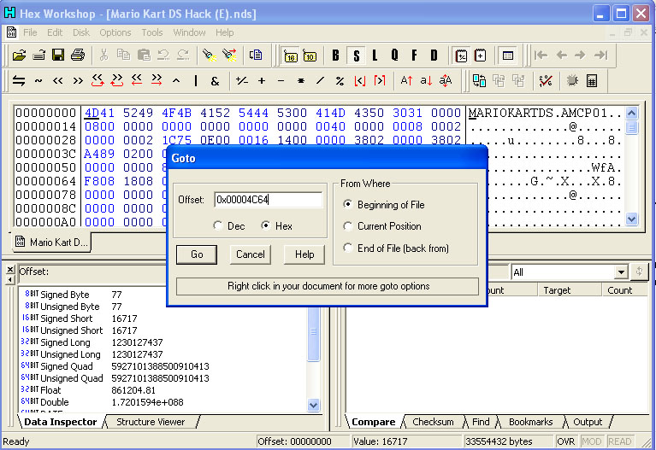Click hex view scroll up arrow
Image resolution: width=656 pixels, height=450 pixels.
(632, 113)
